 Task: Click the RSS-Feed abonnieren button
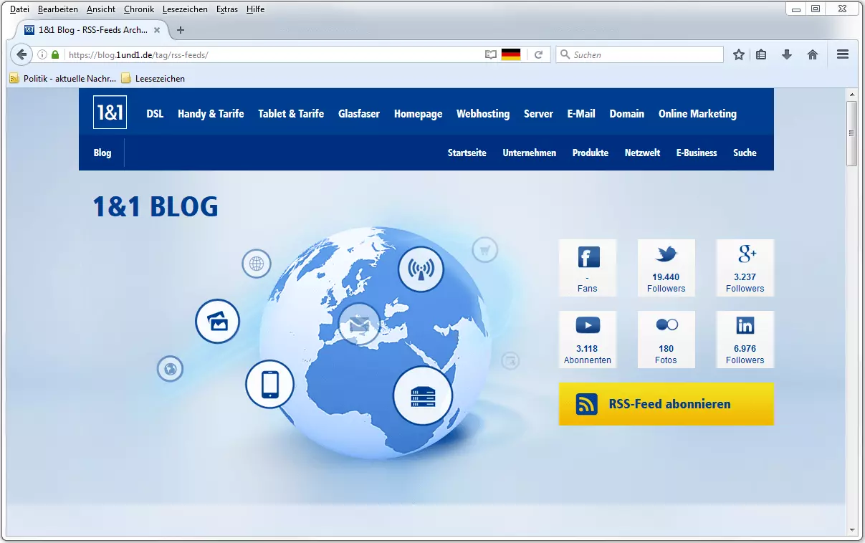pyautogui.click(x=666, y=404)
